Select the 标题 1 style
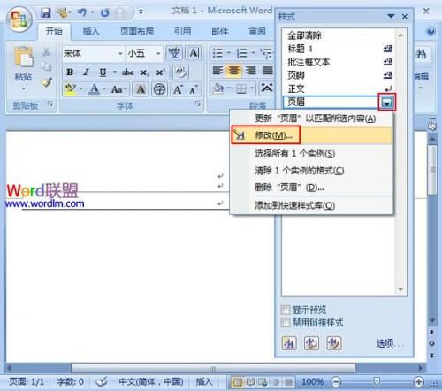Image resolution: width=442 pixels, height=391 pixels. [x=339, y=49]
